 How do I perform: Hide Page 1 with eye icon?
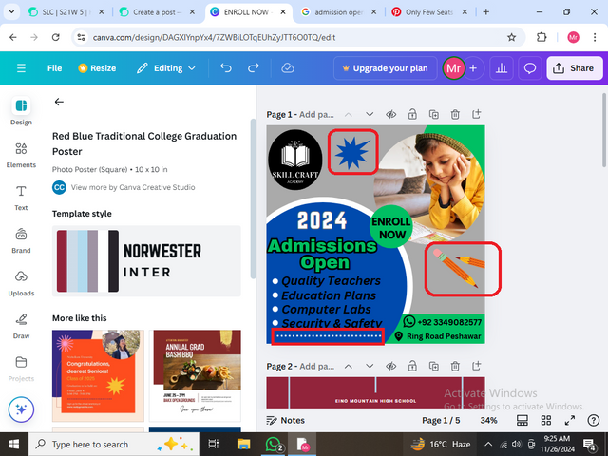coord(390,114)
